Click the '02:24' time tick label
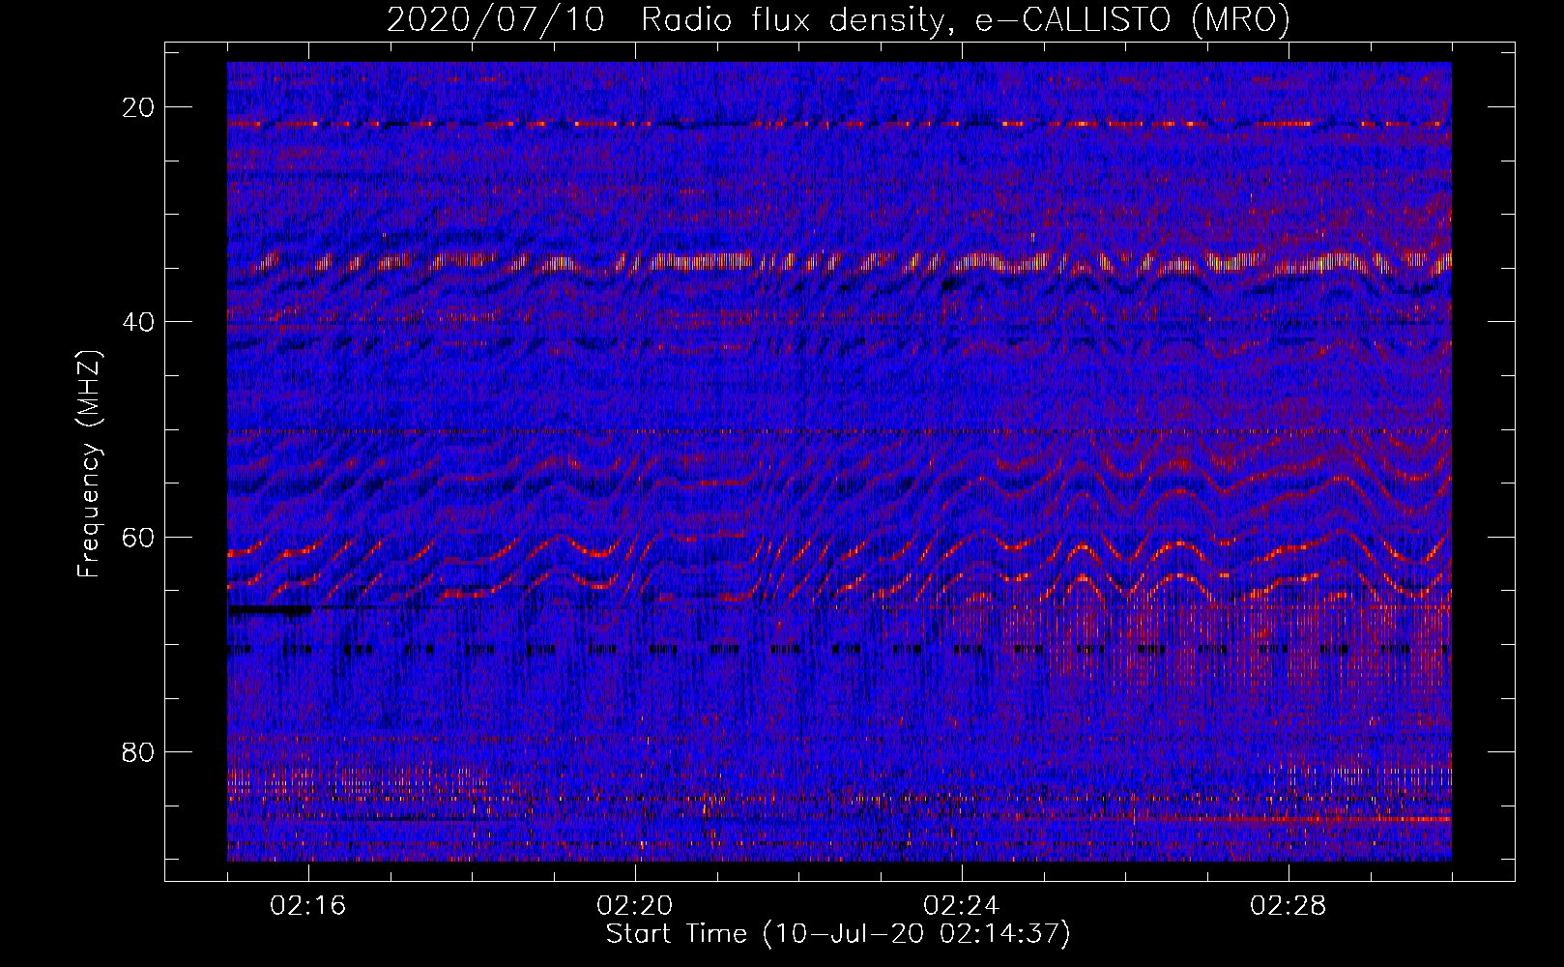 (962, 906)
